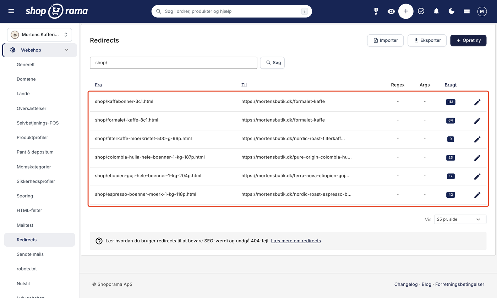Edit the colombia-huila redirect pencil
The width and height of the screenshot is (497, 298).
(477, 158)
